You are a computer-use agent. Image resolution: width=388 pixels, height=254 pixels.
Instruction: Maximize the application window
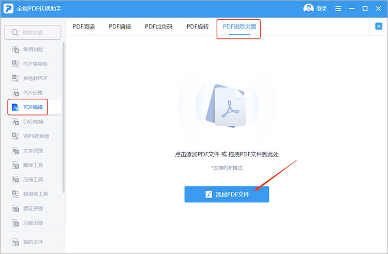(x=365, y=9)
